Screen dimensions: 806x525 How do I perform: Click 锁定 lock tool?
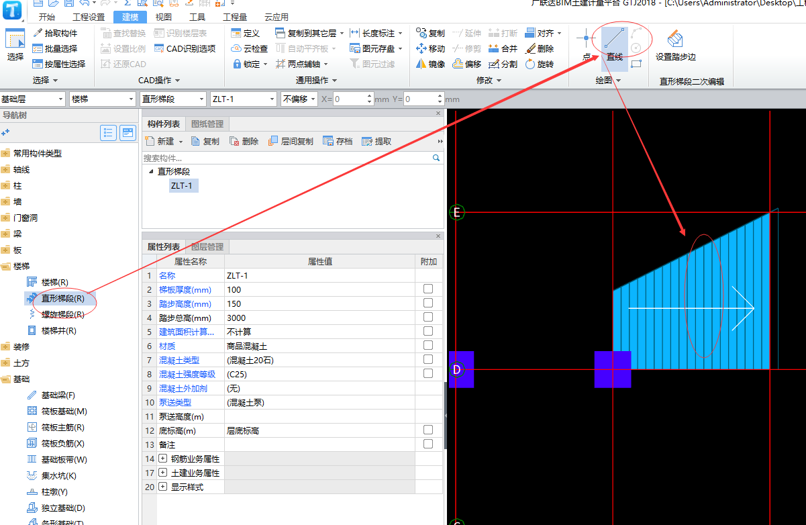tap(250, 64)
